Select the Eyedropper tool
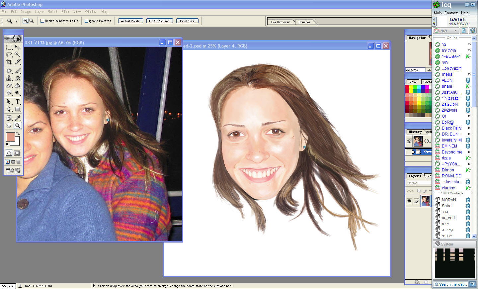478x289 pixels. click(18, 118)
